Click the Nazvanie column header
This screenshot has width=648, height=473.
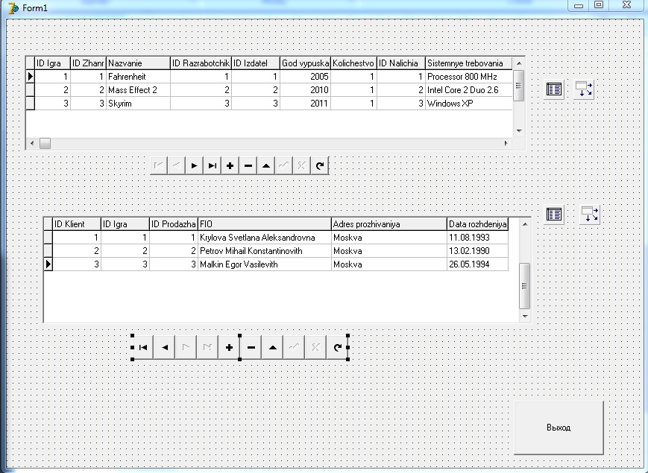click(x=138, y=63)
